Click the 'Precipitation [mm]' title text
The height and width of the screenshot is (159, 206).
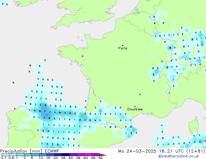point(21,151)
